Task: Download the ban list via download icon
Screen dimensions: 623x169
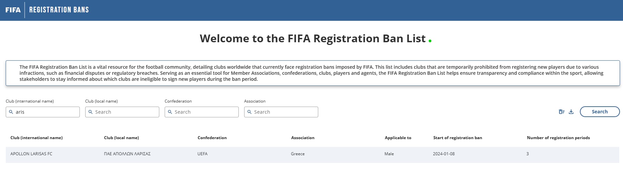Action: (x=571, y=112)
